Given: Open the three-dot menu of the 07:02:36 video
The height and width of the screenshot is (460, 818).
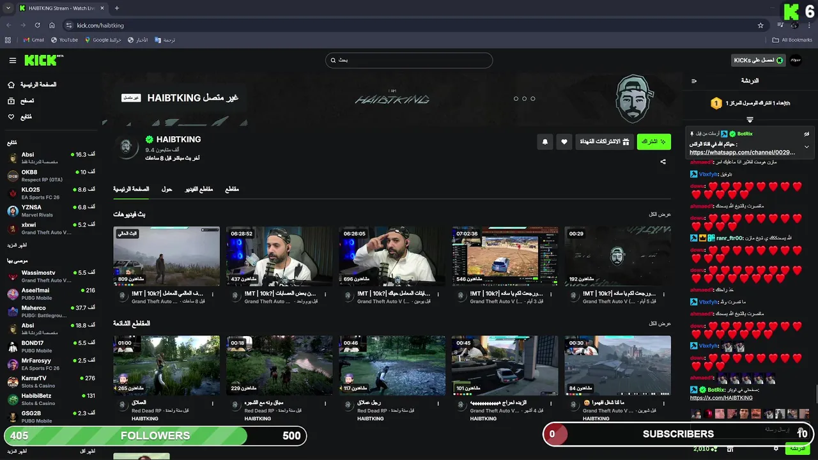Looking at the screenshot, I should 551,294.
